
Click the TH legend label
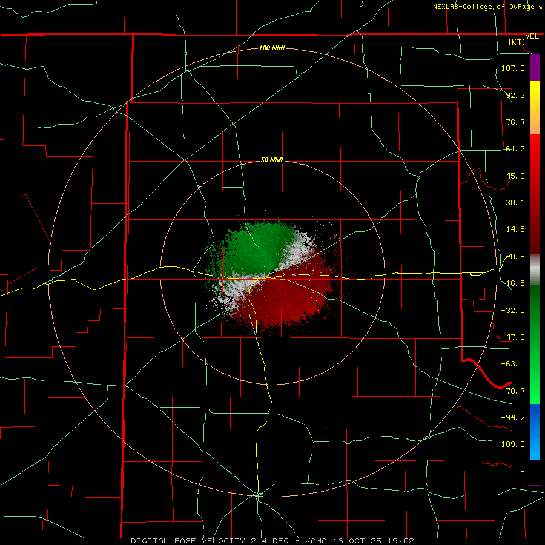pos(520,471)
